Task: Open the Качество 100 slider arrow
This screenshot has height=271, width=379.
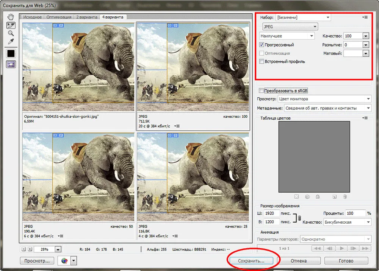Action: tap(366, 36)
